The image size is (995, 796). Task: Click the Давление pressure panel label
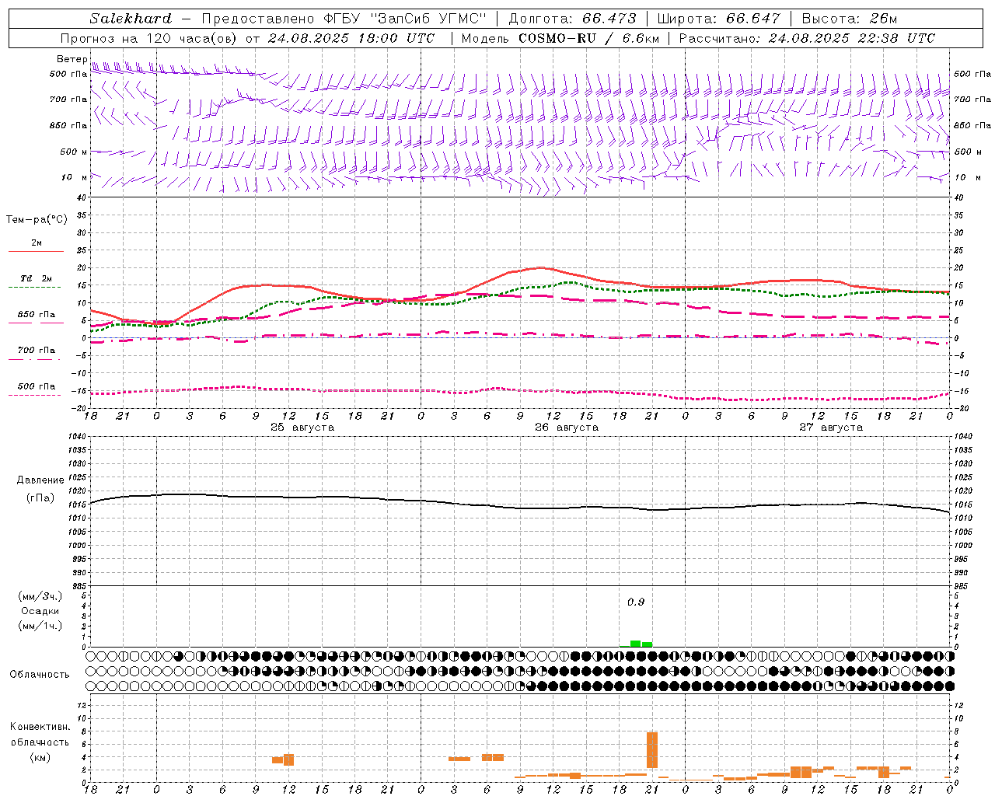pyautogui.click(x=40, y=480)
